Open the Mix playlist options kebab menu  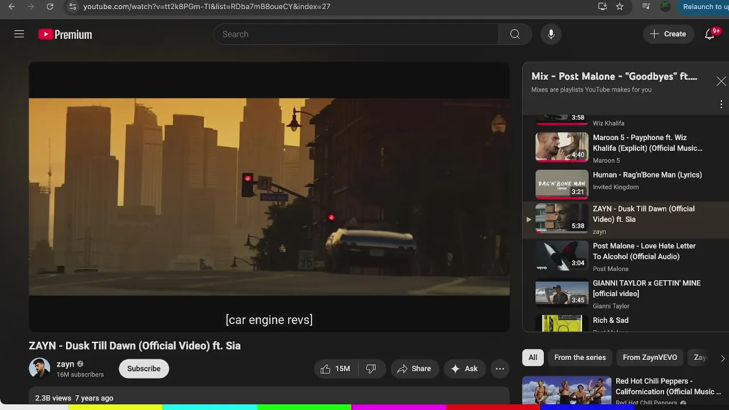pos(721,104)
